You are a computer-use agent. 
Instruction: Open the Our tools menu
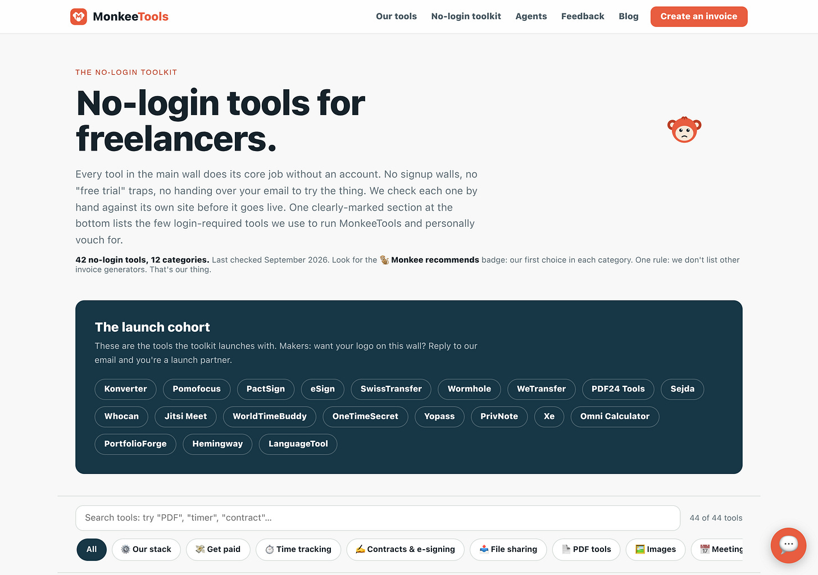(x=396, y=16)
